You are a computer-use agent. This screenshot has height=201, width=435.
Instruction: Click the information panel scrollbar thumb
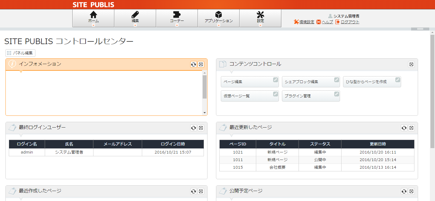[x=205, y=87]
